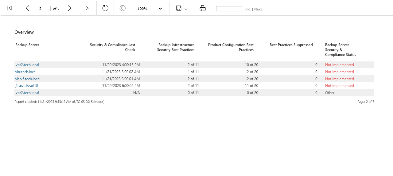Screen dimensions: 393x176
Task: Click the Page: 2 of 7 footer
Action: click(x=366, y=102)
